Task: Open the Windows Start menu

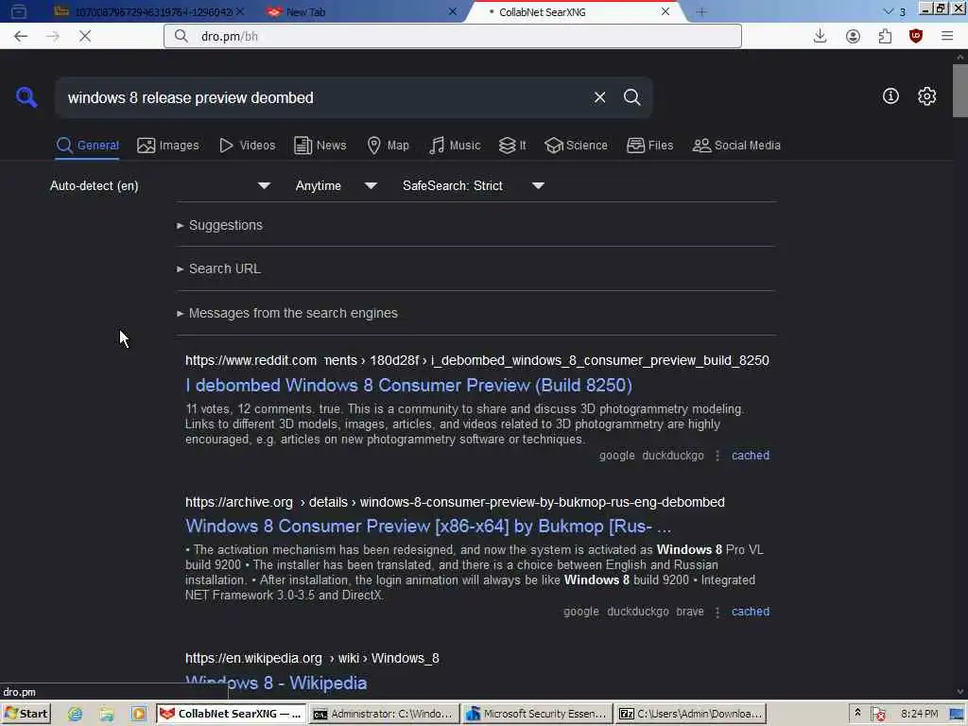Action: (26, 714)
